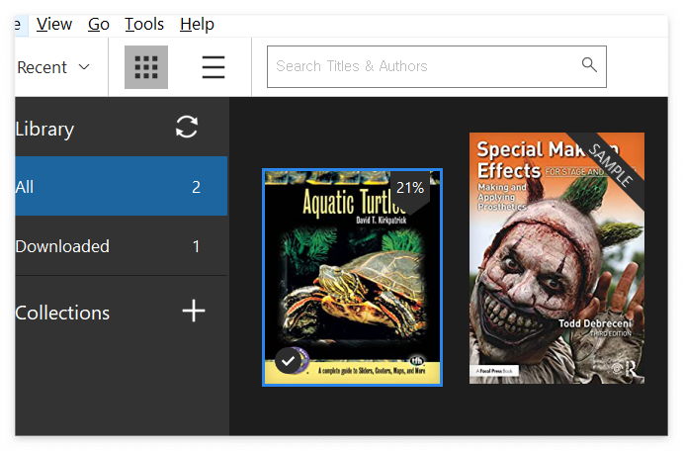Click the Library heading
Image resolution: width=683 pixels, height=451 pixels.
click(44, 129)
